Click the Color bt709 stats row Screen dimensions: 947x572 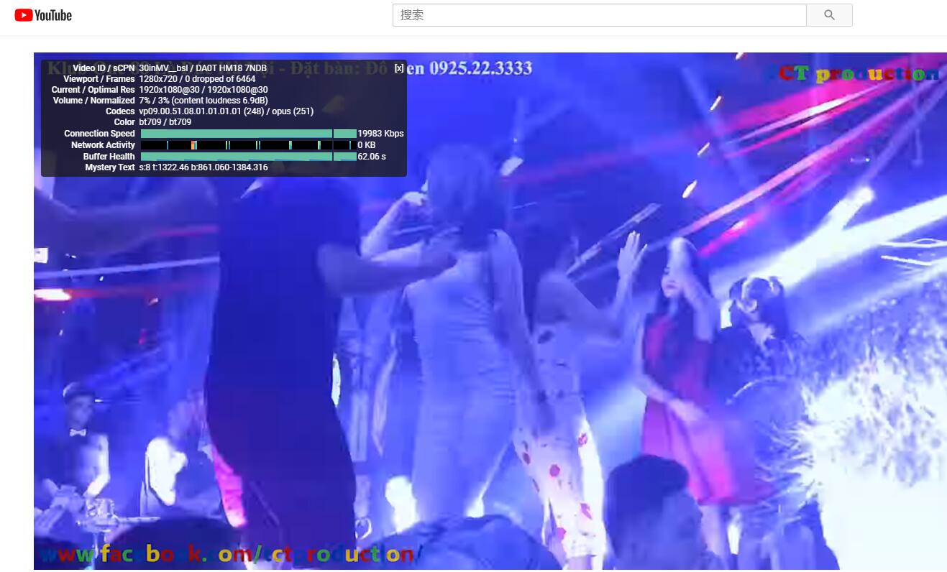[x=165, y=122]
